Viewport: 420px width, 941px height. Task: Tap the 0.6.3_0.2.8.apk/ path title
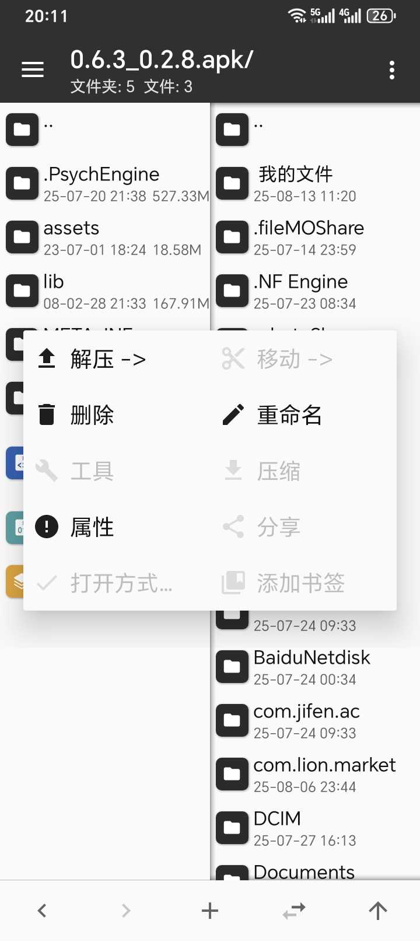[162, 60]
